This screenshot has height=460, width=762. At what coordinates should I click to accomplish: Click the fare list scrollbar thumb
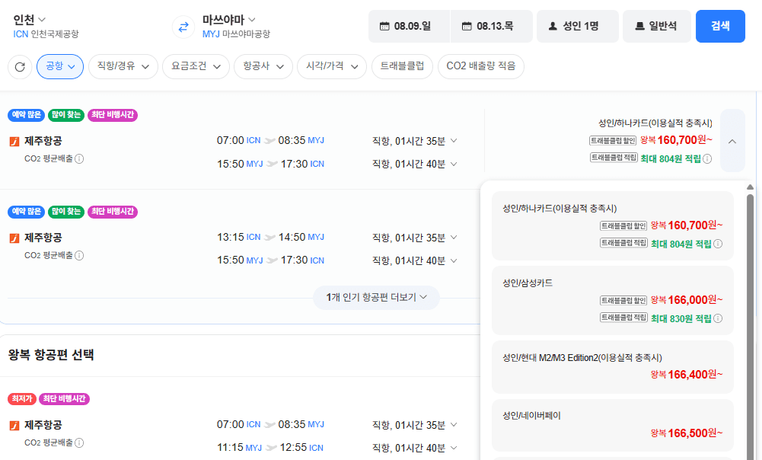click(x=750, y=326)
